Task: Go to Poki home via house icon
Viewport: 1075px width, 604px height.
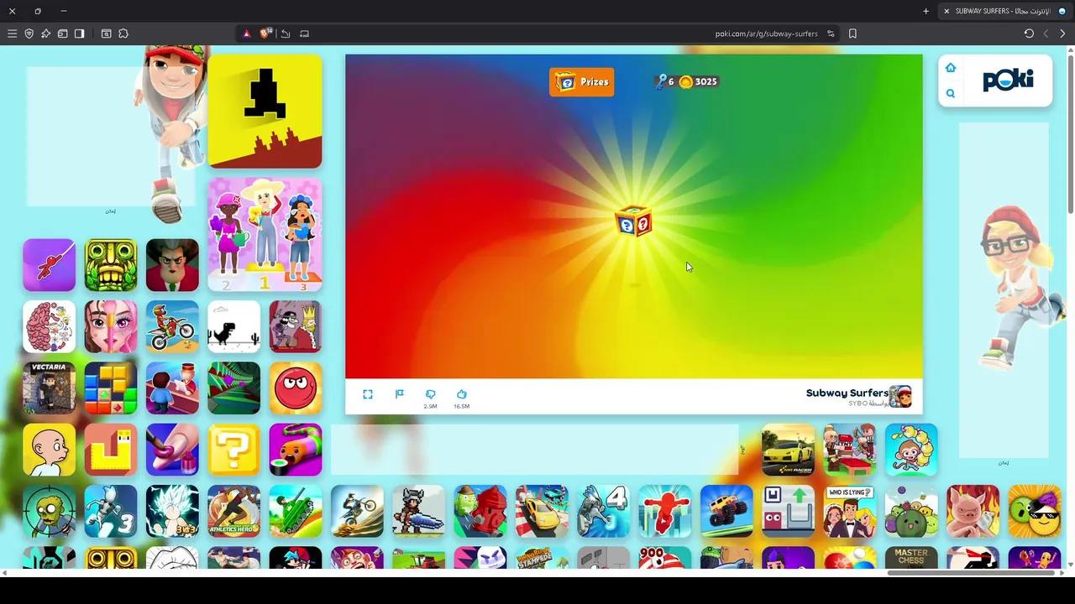Action: point(951,68)
